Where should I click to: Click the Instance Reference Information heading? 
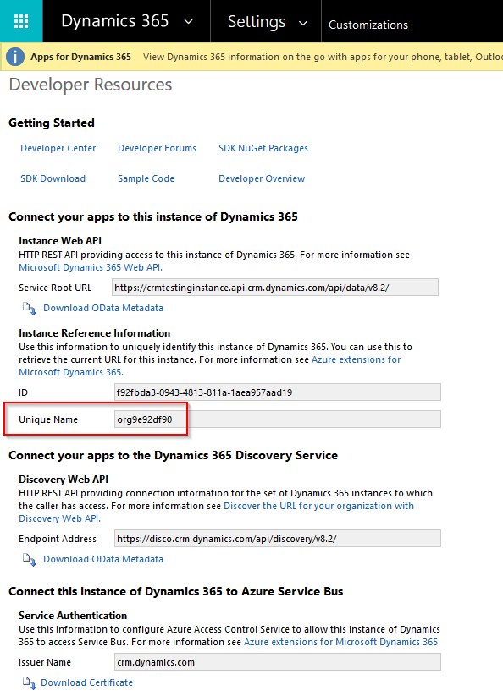coord(94,333)
